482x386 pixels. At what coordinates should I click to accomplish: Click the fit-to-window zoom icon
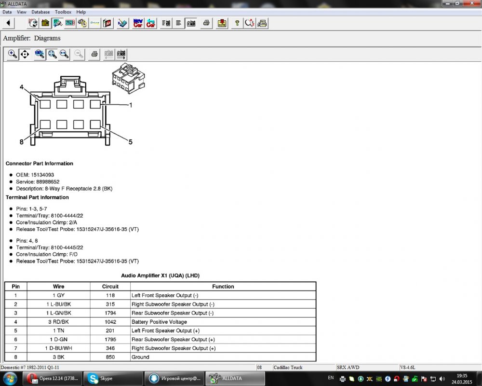click(x=52, y=54)
